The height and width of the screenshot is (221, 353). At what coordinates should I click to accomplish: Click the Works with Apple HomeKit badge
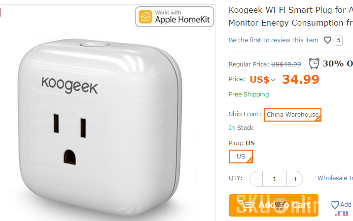[x=175, y=17]
